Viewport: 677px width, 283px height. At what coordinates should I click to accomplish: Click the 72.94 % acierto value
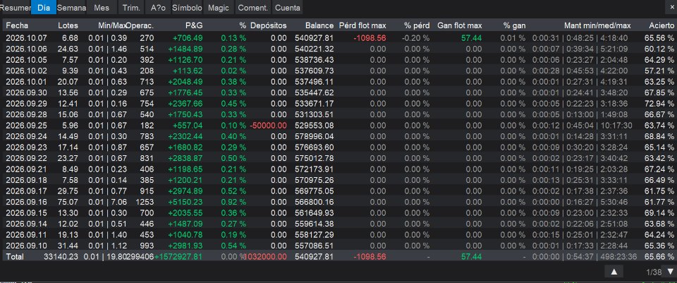pyautogui.click(x=658, y=103)
